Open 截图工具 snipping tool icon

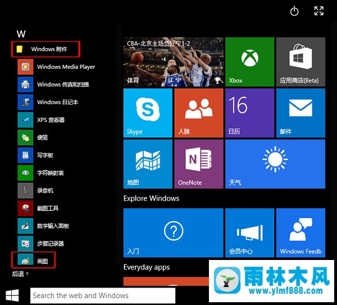coord(25,208)
